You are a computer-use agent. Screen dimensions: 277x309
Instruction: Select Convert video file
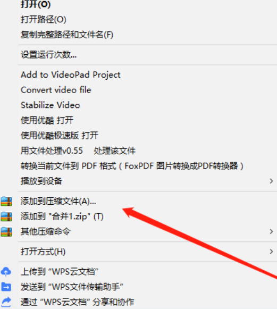(56, 90)
